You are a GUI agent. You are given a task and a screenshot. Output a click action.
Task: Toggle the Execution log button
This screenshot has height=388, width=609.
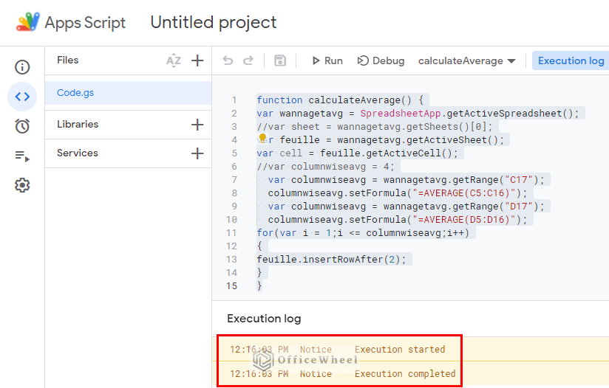point(571,60)
